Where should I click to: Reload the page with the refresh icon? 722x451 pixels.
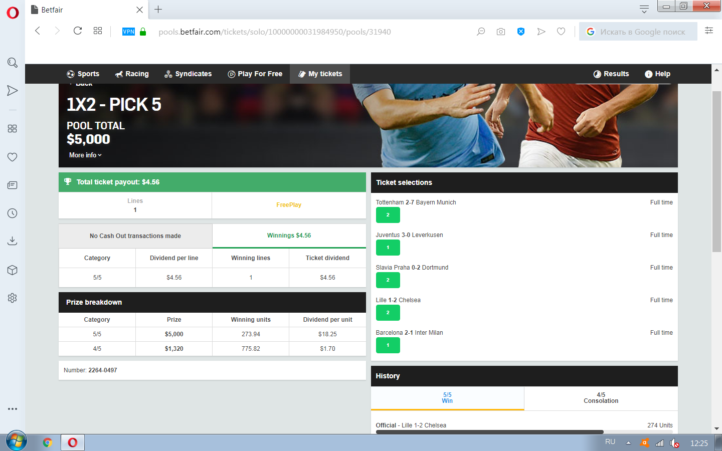(x=78, y=31)
